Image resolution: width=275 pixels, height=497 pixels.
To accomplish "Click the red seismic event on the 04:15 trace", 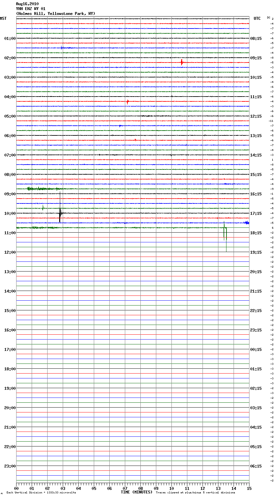I will point(127,101).
